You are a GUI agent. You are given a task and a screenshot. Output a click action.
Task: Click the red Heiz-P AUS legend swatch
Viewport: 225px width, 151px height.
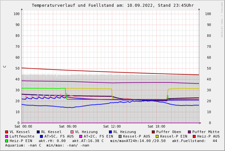pyautogui.click(x=194, y=137)
